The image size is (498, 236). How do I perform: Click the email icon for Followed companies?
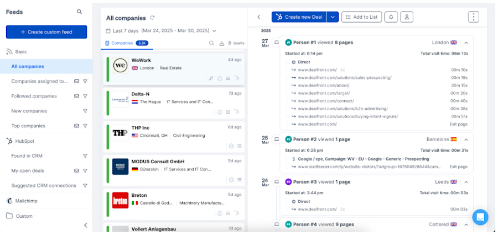(x=76, y=96)
